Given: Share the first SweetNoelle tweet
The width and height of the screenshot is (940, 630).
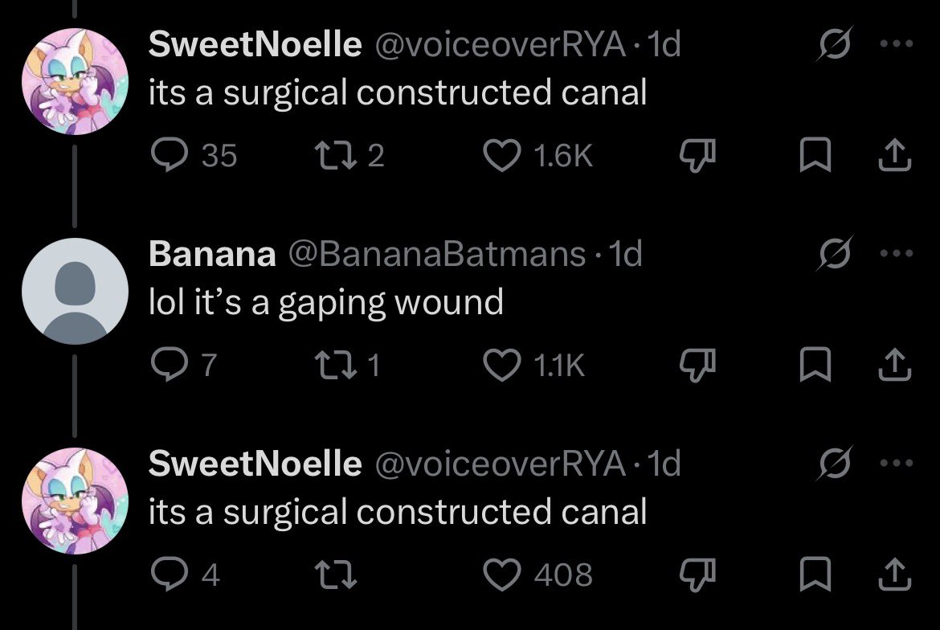Looking at the screenshot, I should [894, 155].
